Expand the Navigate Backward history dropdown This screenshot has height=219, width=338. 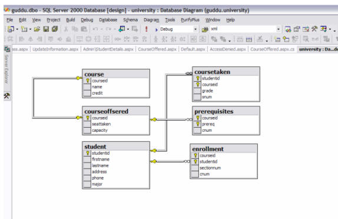click(128, 29)
